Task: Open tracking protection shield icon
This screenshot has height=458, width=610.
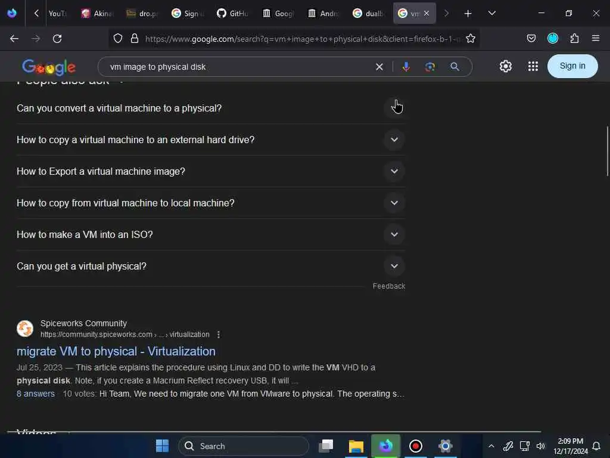Action: (x=118, y=38)
